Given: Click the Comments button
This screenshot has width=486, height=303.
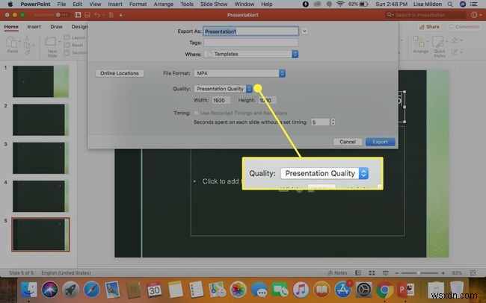Looking at the screenshot, I should (464, 27).
